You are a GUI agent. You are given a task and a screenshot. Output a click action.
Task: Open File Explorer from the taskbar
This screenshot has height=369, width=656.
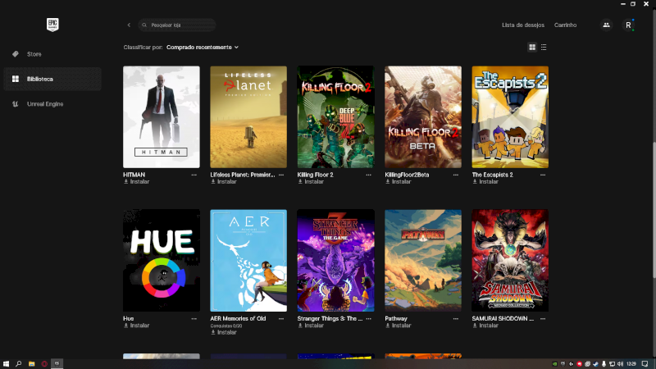(x=31, y=363)
